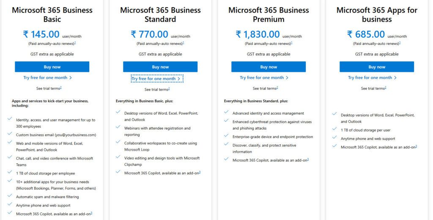Image resolution: width=433 pixels, height=220 pixels.
Task: Click footnote 1 after Business Standard annual renewal note
Action: pyautogui.click(x=184, y=43)
